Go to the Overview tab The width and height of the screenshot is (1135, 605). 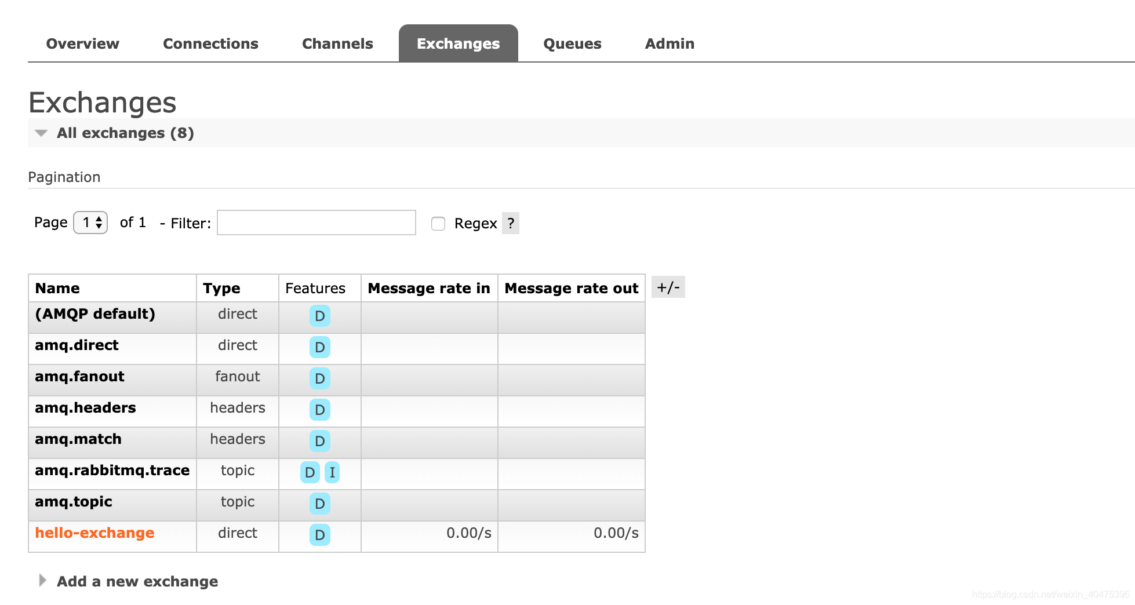click(x=82, y=43)
